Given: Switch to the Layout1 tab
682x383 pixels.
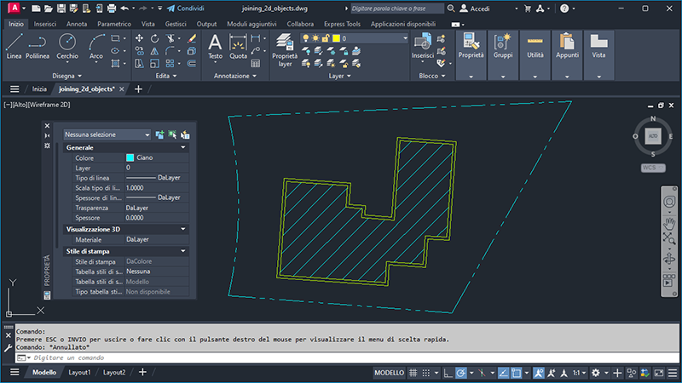Looking at the screenshot, I should [79, 373].
